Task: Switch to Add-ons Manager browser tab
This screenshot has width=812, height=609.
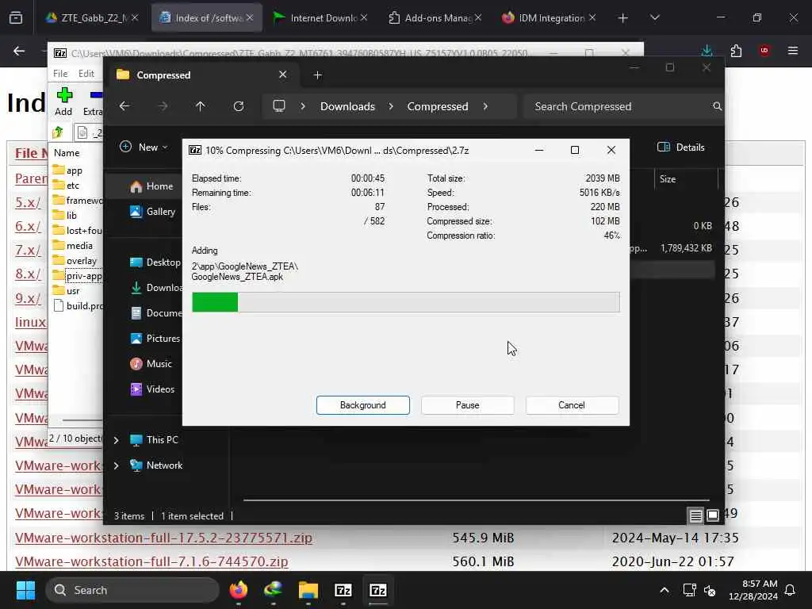Action: (x=435, y=17)
